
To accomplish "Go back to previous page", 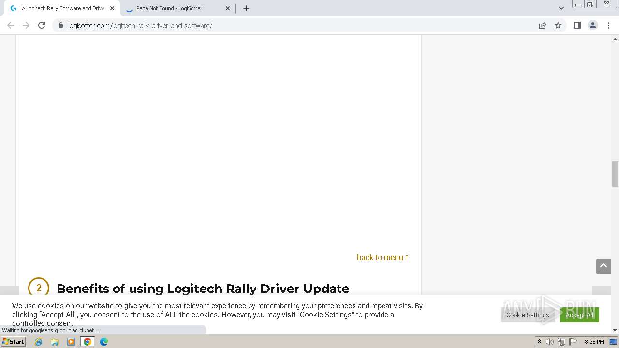I will point(11,25).
